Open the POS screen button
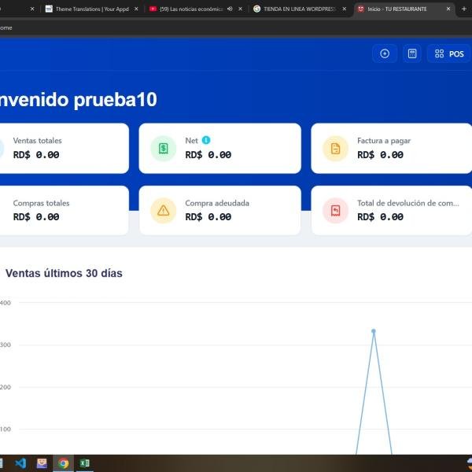Screen dimensions: 472x472 point(449,53)
